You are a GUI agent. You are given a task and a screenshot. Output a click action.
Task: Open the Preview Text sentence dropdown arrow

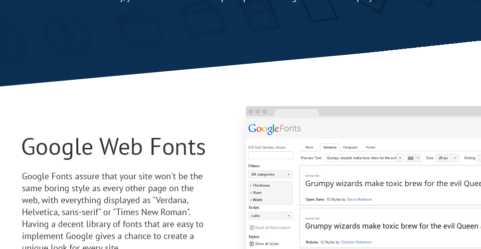click(400, 158)
